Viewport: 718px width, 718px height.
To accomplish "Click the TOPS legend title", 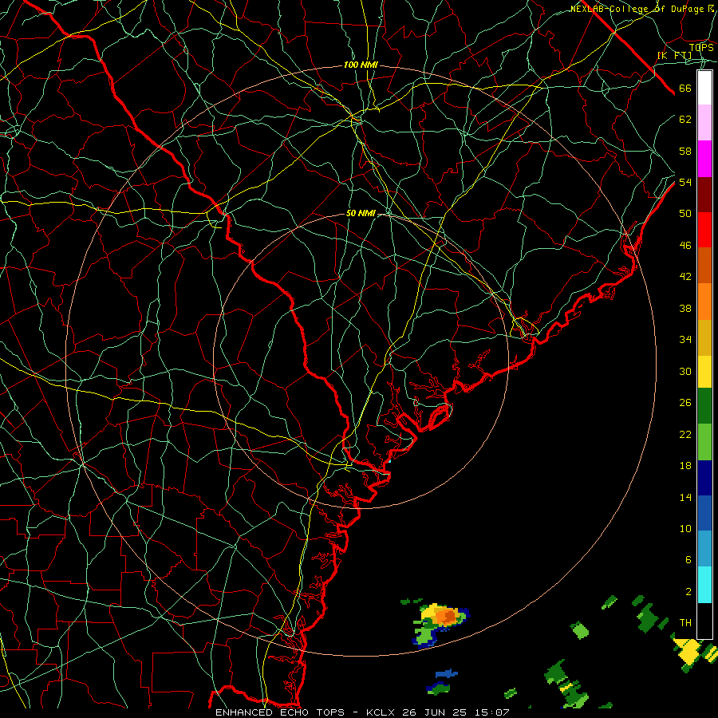I will [x=701, y=48].
